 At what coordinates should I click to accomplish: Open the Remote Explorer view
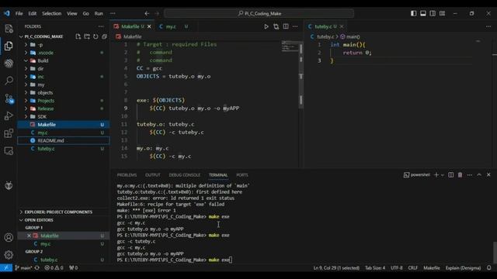9,151
